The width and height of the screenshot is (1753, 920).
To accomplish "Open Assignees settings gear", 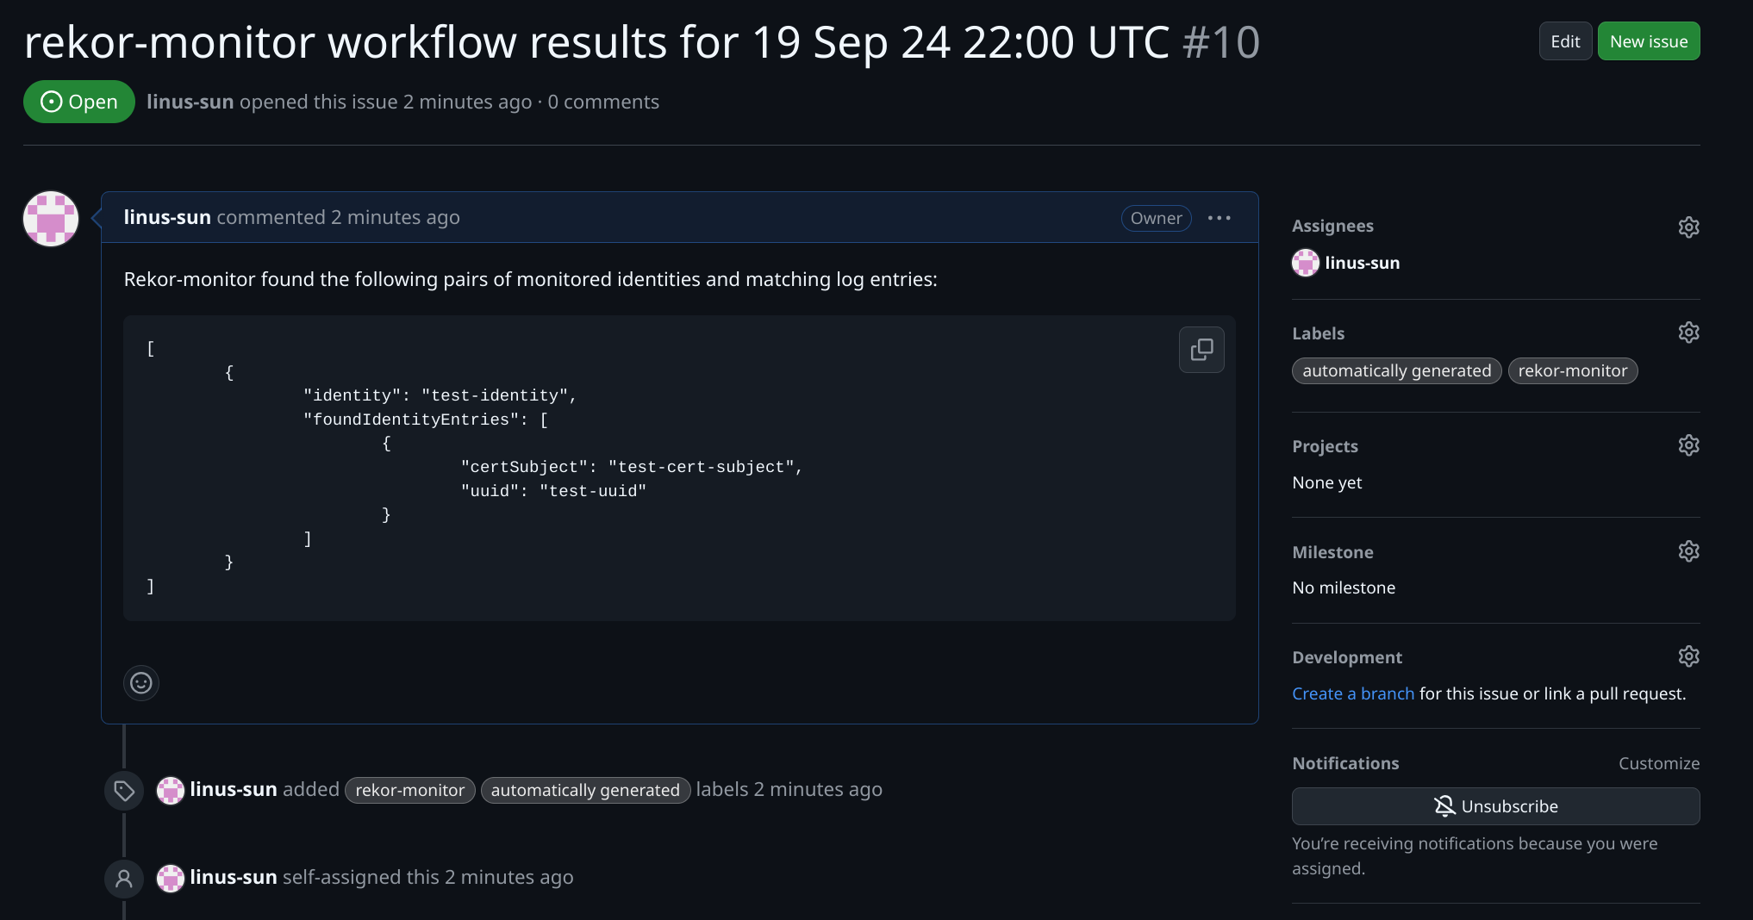I will pos(1688,227).
